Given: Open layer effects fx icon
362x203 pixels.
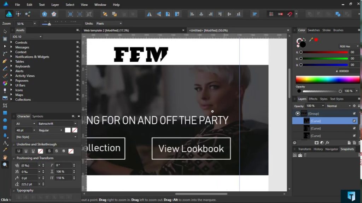Looking at the screenshot, I should (327, 143).
